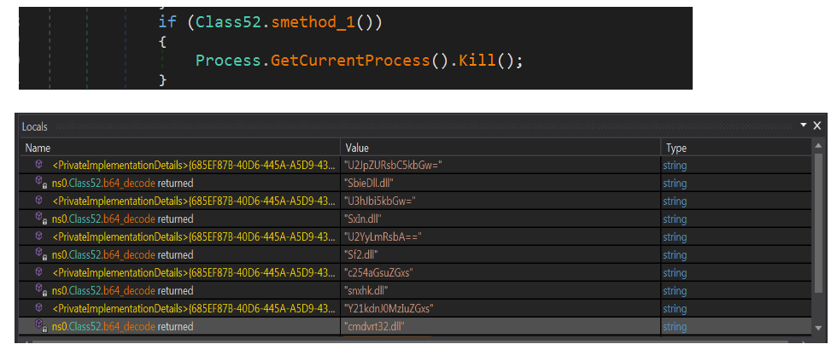
Task: Sort by the Name column header
Action: [179, 148]
